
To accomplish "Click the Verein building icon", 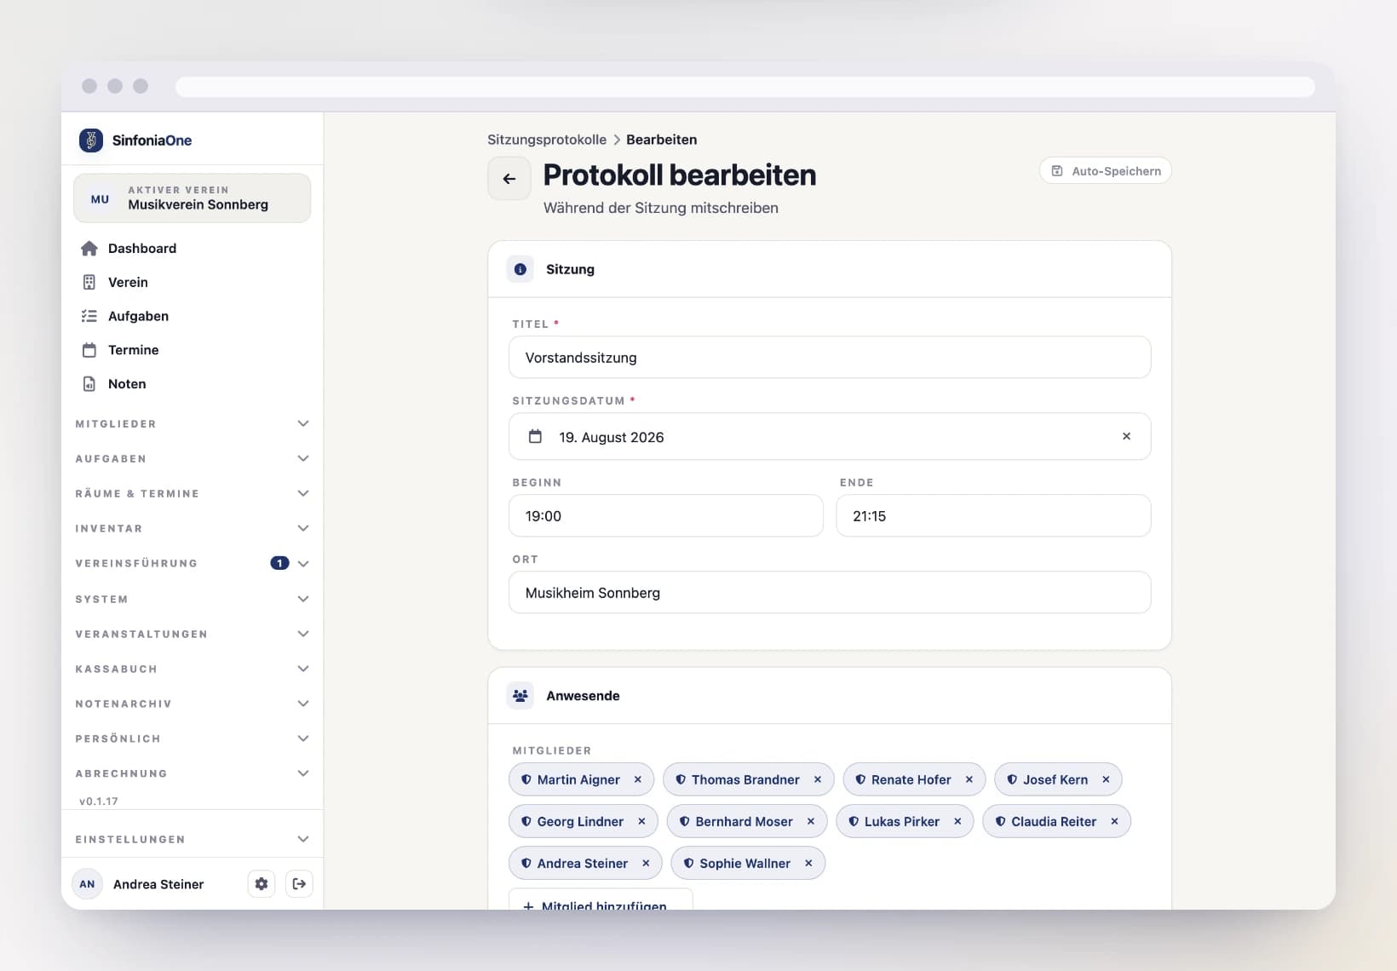I will click(x=89, y=282).
